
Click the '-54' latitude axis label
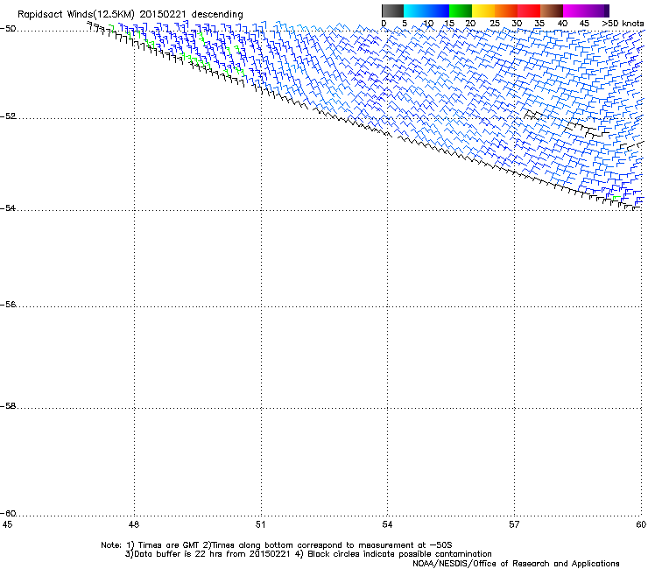coord(8,207)
